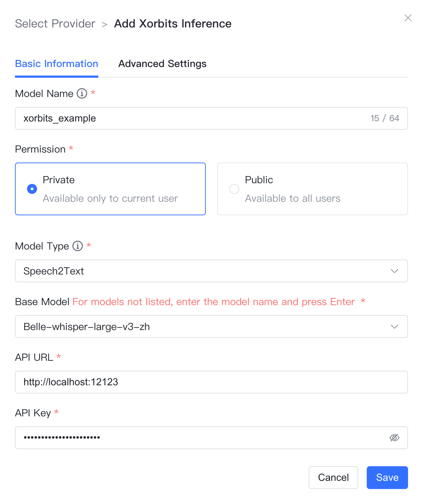This screenshot has width=423, height=504.
Task: Select the Private permission radio button
Action: coord(32,189)
